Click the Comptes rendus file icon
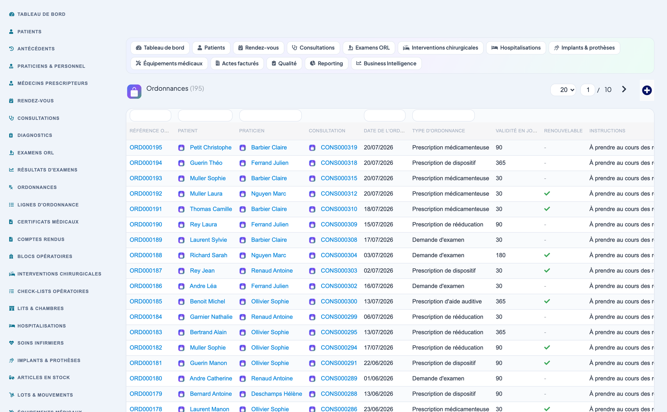Screen dimensions: 667x412 [x=11, y=239]
